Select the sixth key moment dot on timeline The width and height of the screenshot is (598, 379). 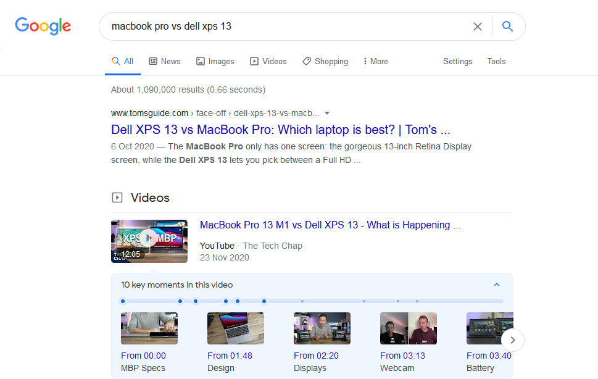click(x=264, y=301)
